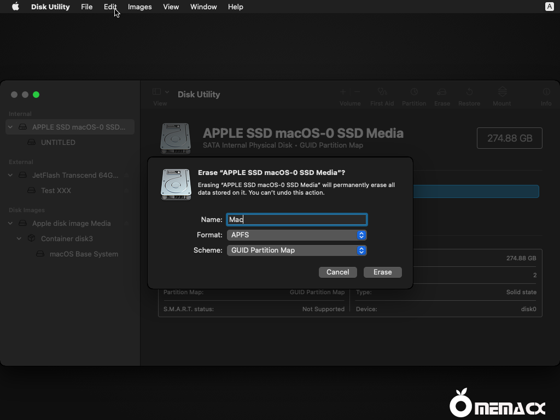Select the UNTITLED volume in sidebar
The height and width of the screenshot is (420, 560).
tap(58, 142)
